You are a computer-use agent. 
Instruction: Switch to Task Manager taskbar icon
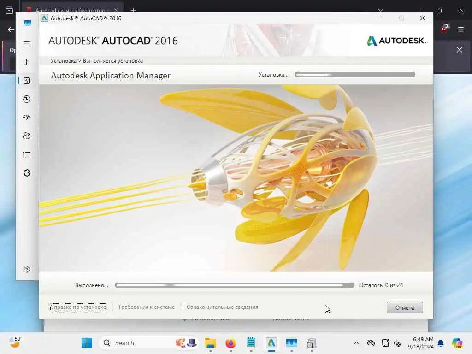(x=291, y=343)
